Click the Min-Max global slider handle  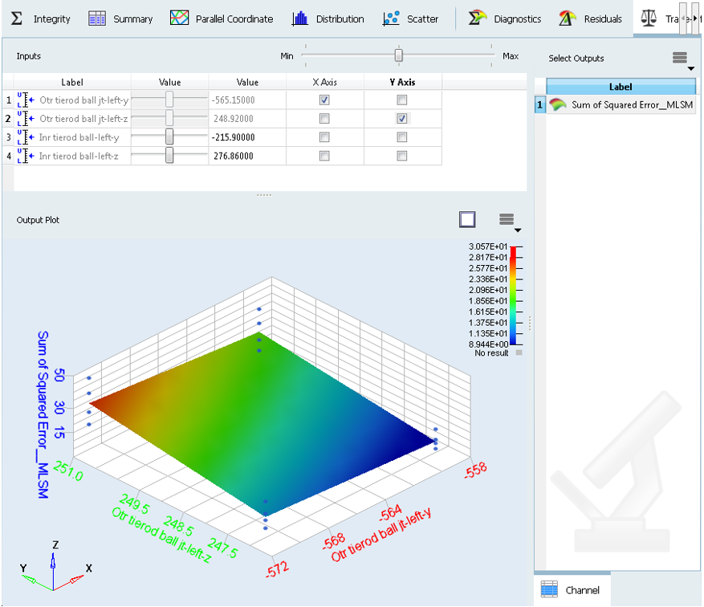point(398,55)
